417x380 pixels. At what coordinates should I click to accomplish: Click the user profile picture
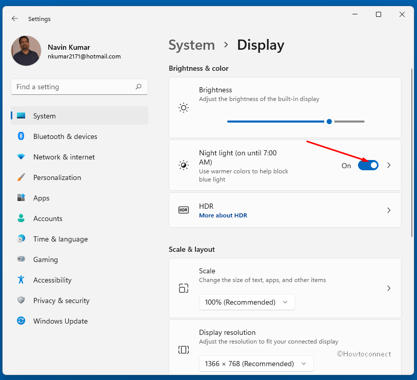click(x=26, y=51)
